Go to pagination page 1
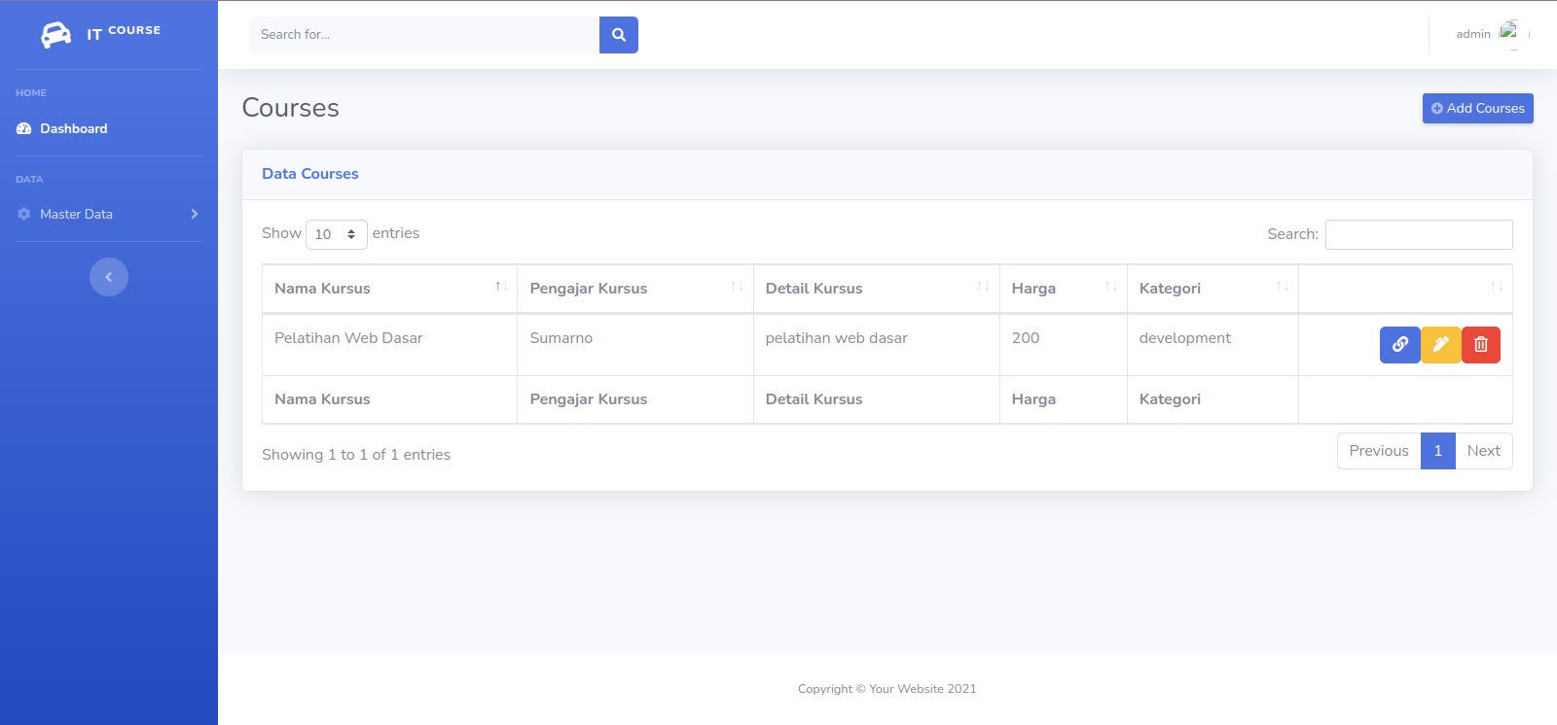 1437,451
